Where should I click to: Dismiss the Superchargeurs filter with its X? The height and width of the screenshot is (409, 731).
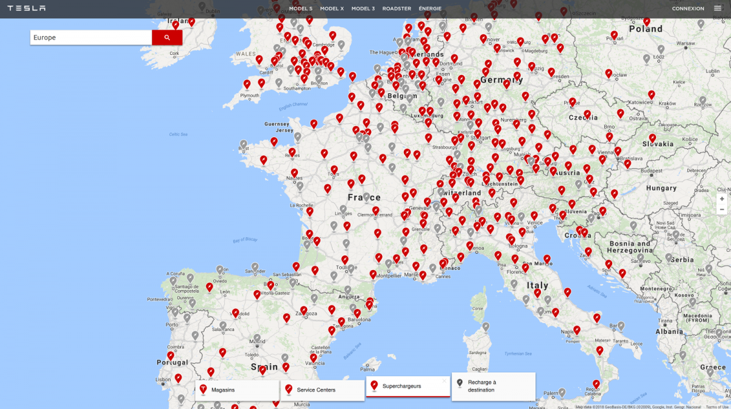point(444,381)
